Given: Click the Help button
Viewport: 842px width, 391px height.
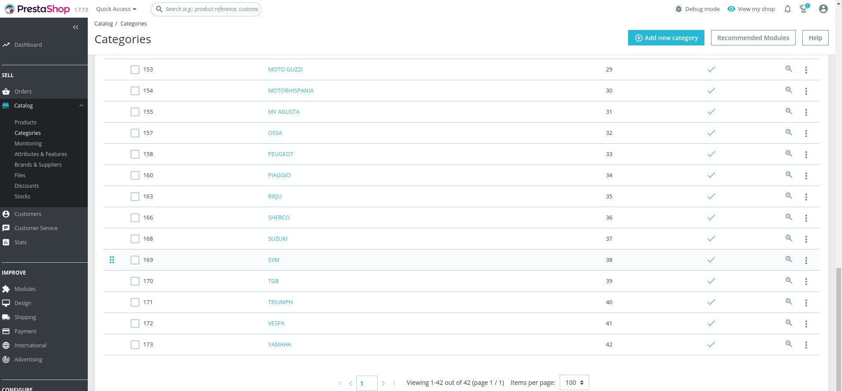Looking at the screenshot, I should pyautogui.click(x=815, y=38).
